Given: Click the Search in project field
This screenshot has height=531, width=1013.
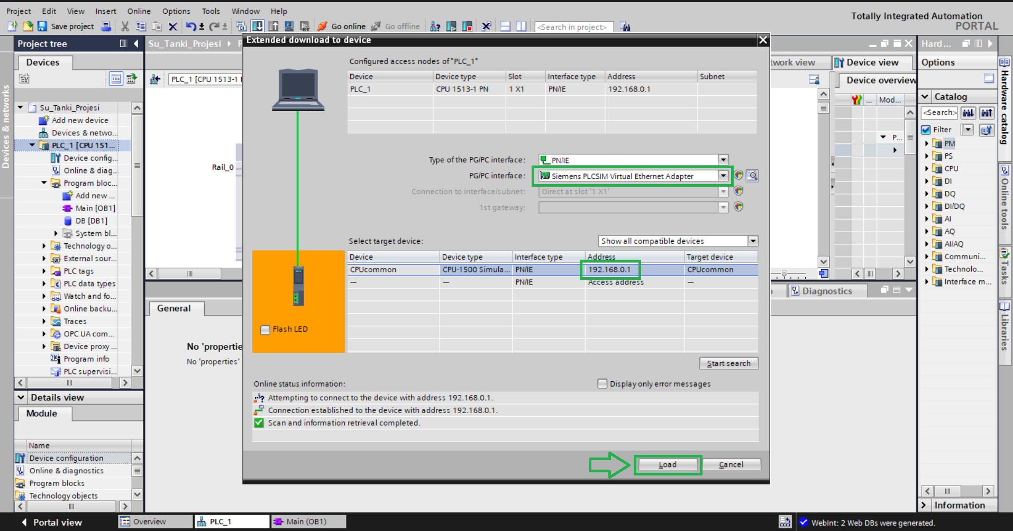Looking at the screenshot, I should (x=573, y=27).
